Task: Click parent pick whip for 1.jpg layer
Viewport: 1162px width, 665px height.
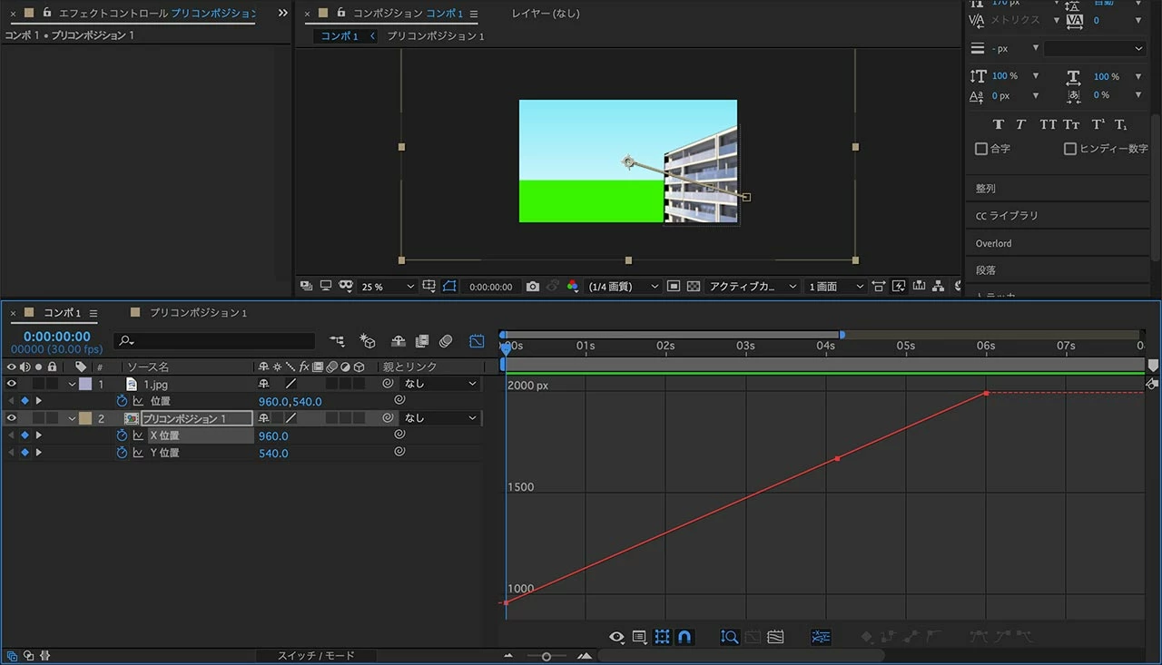Action: click(x=388, y=384)
